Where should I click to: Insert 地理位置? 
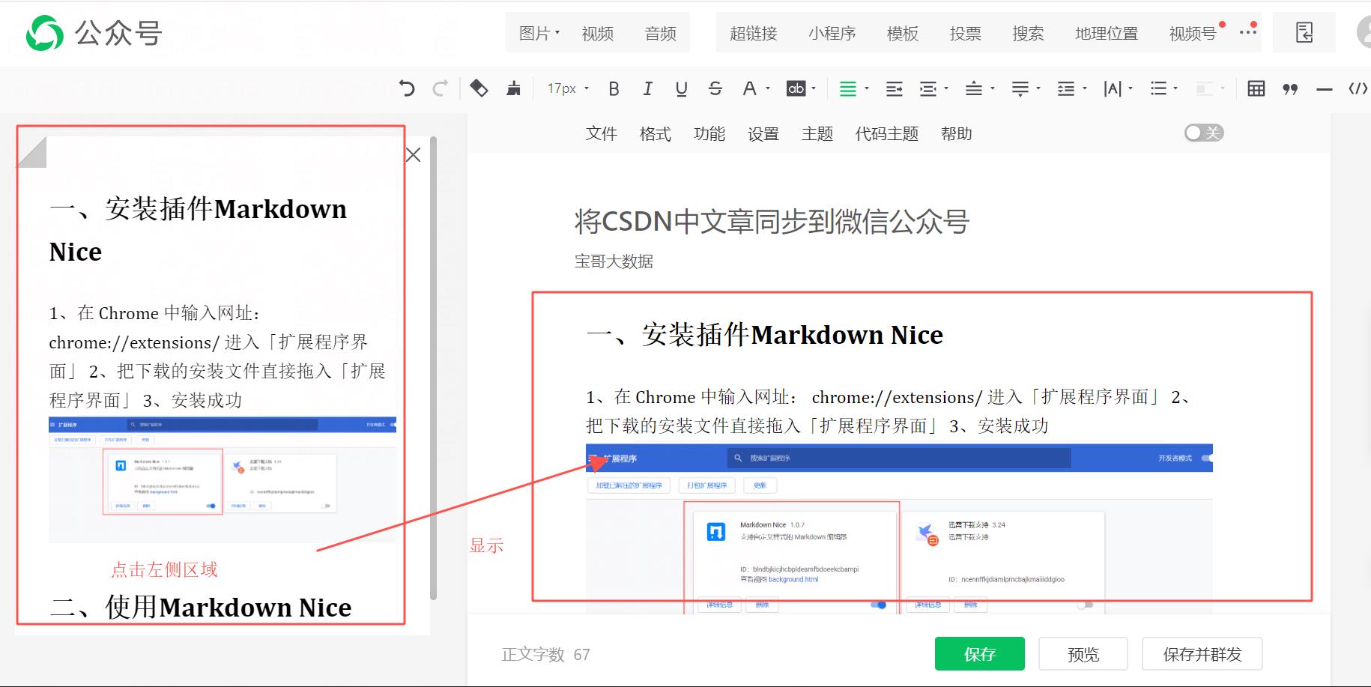point(1107,33)
